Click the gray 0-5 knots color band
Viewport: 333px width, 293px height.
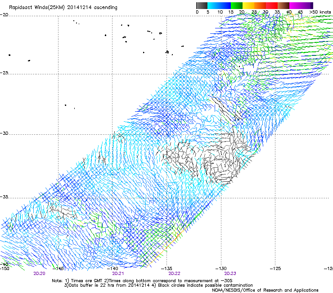[202, 5]
